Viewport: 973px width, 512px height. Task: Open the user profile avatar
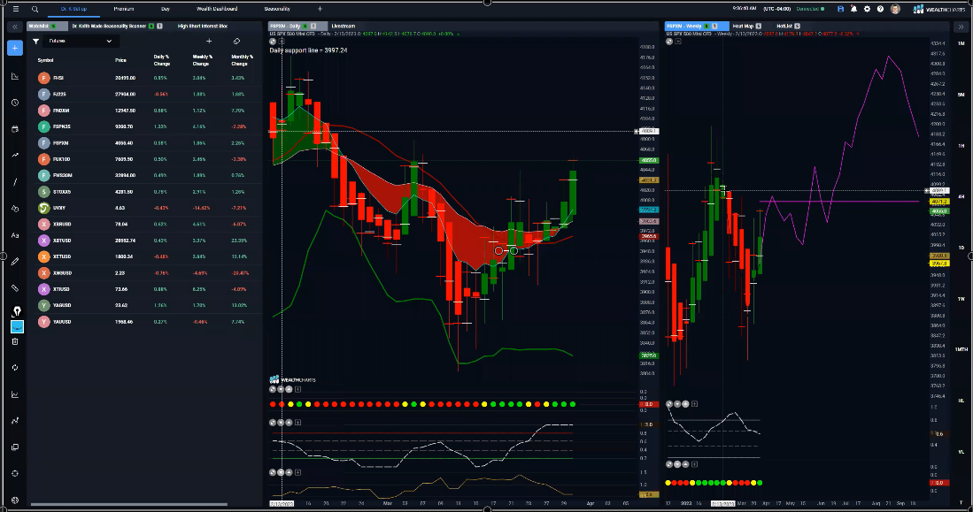(x=895, y=10)
